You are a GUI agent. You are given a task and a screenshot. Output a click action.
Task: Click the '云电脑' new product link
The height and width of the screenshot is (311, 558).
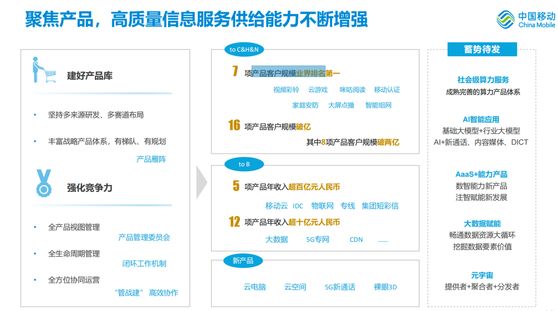tap(255, 287)
